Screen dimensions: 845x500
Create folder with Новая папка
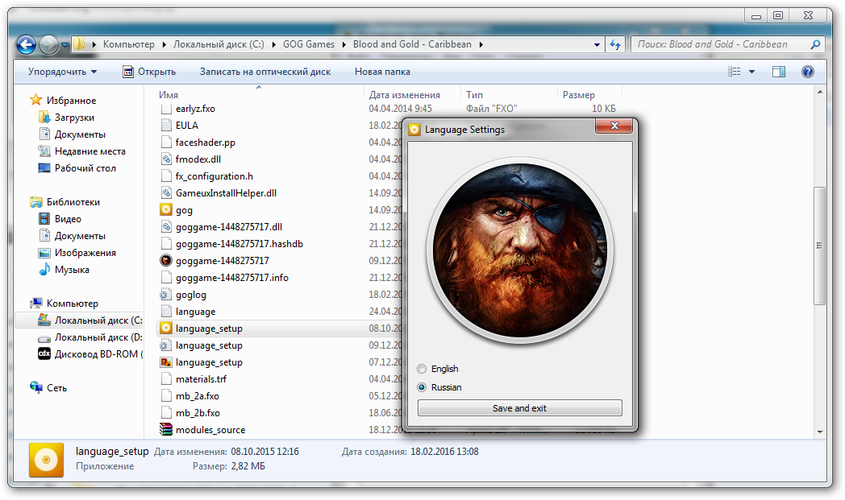(382, 72)
